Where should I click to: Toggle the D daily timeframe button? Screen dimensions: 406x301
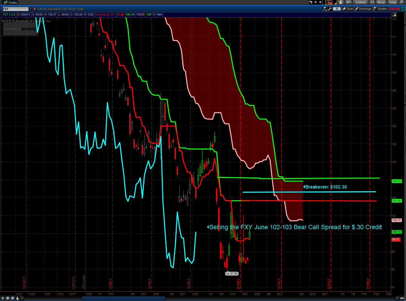(337, 9)
